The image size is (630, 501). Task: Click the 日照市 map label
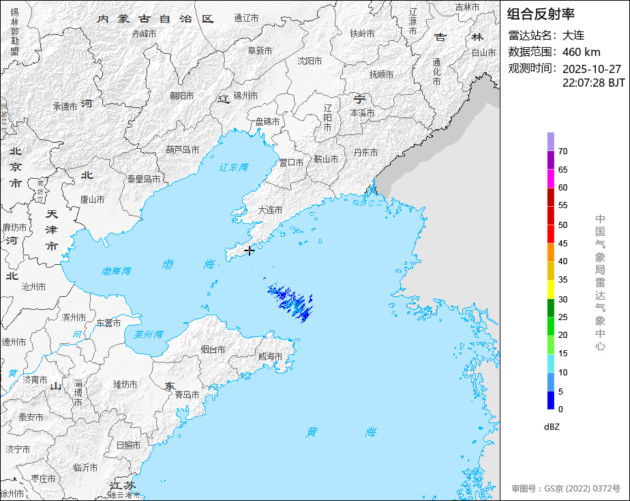pyautogui.click(x=129, y=445)
